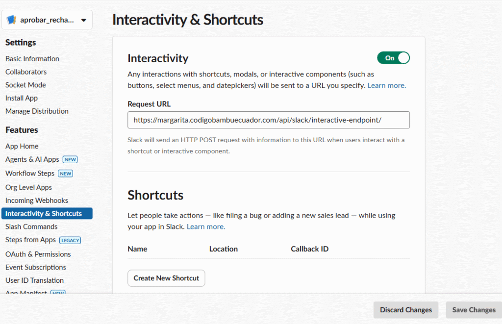Open Socket Mode settings
This screenshot has height=324, width=502.
pos(25,85)
